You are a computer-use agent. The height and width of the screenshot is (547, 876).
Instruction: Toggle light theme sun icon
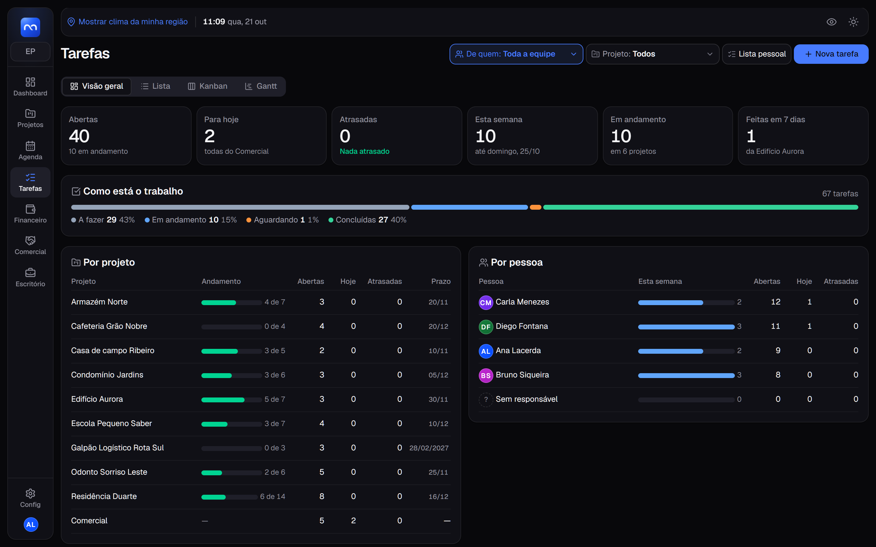tap(853, 22)
